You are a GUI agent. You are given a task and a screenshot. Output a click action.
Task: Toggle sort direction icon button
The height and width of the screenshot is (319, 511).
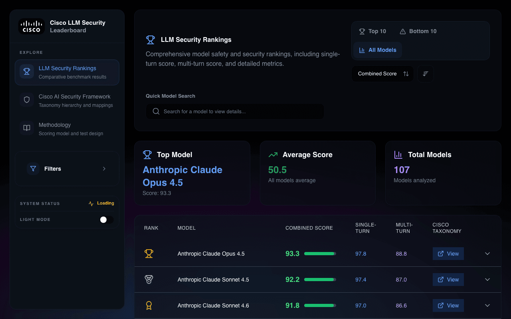[426, 74]
